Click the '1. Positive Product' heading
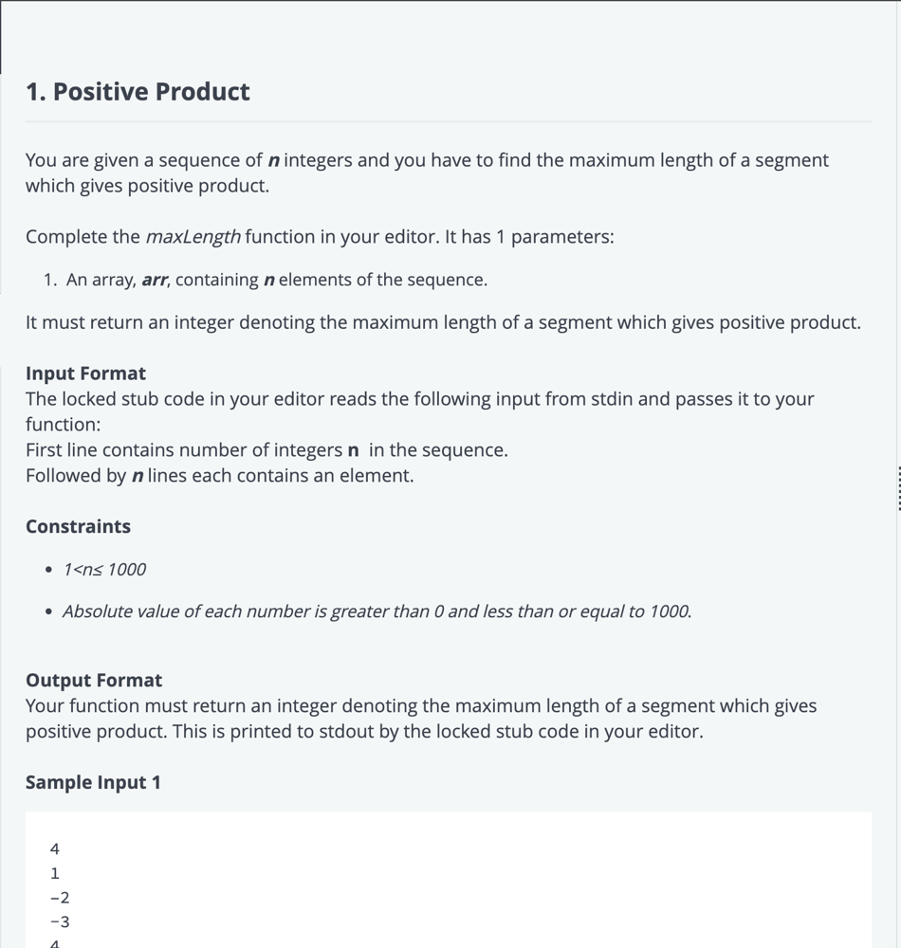Screen dimensions: 901x948 138,91
